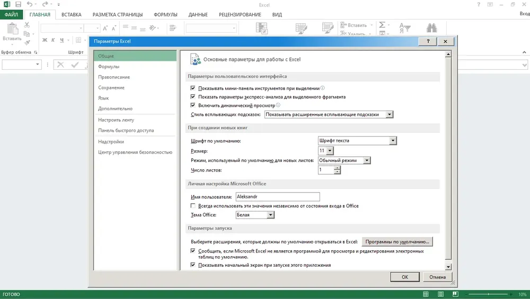This screenshot has width=530, height=299.
Task: Click the dialog help question mark button
Action: [x=428, y=41]
